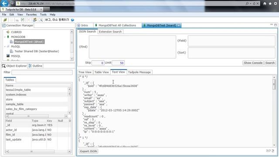This screenshot has height=157, width=279.
Task: Click the MySQL dolphin icon
Action: point(8,46)
